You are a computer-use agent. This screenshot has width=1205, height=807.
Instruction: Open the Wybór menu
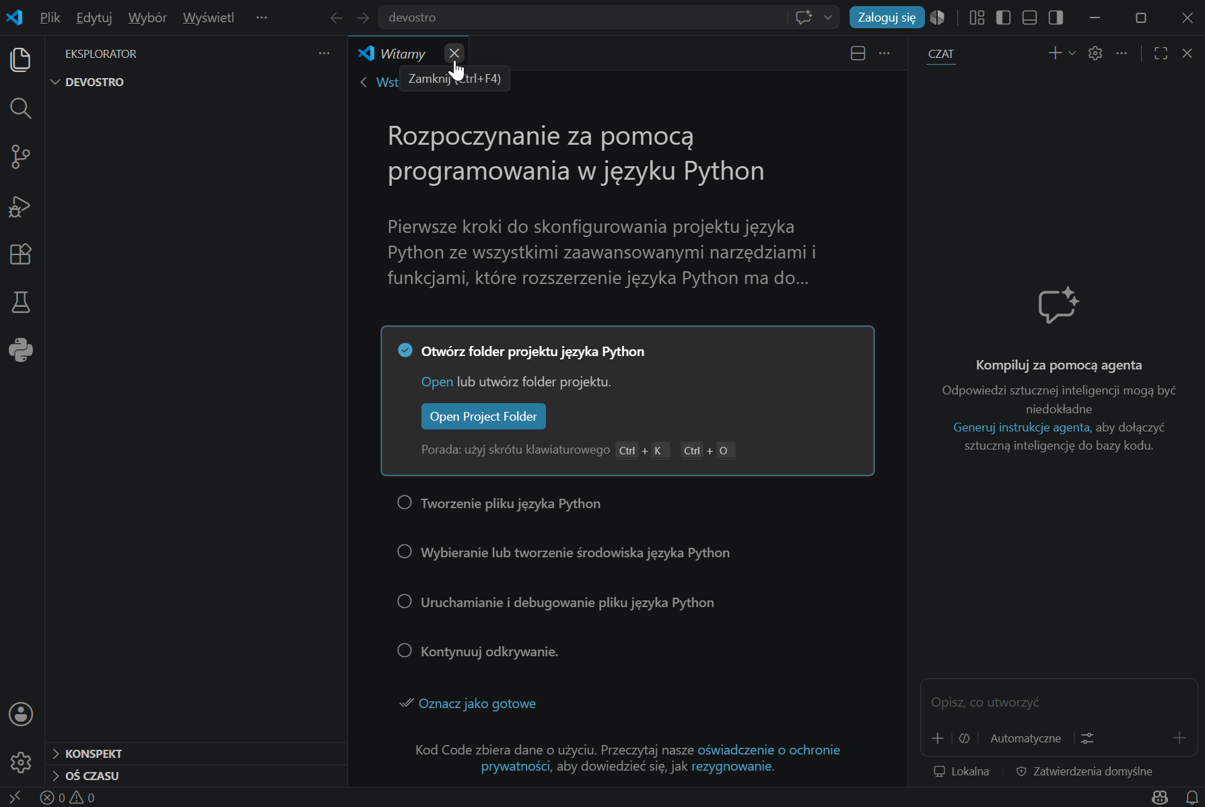click(x=147, y=17)
